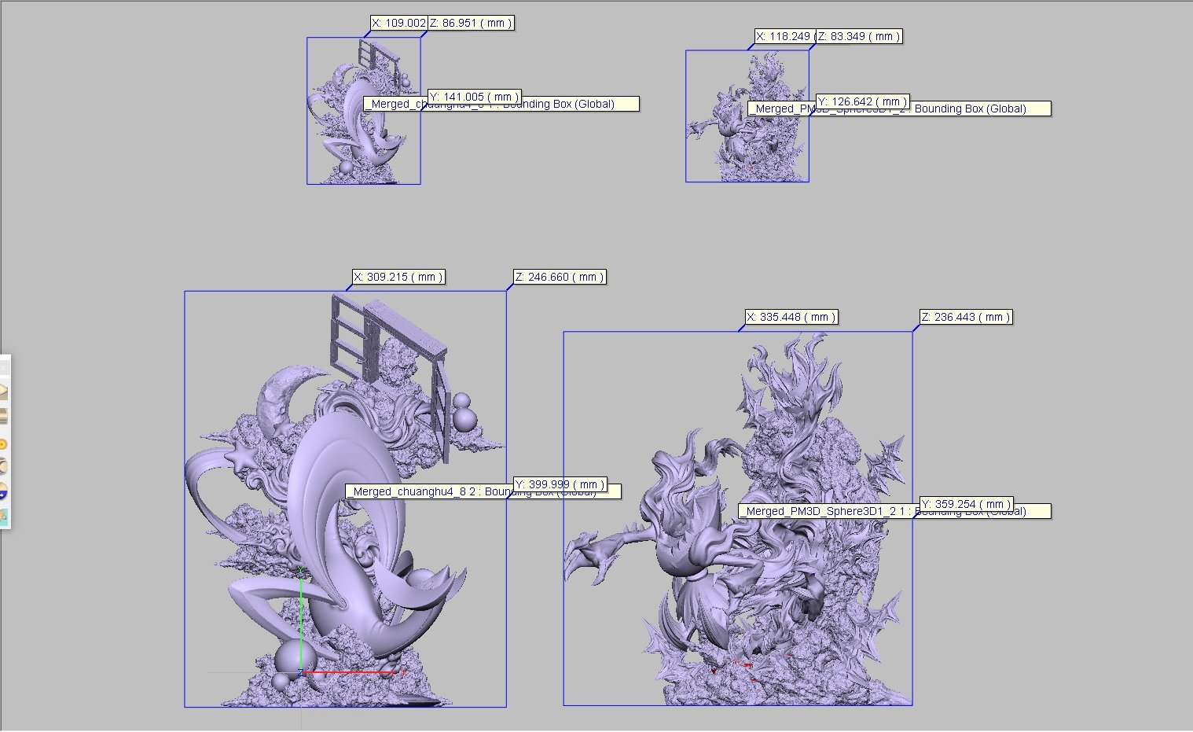Click the X: 118.249 dimension label
This screenshot has width=1193, height=732.
point(783,36)
